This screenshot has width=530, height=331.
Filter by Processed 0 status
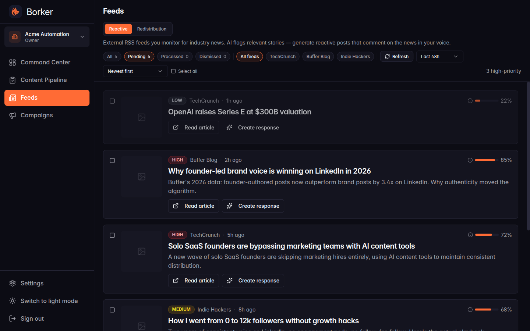[175, 57]
